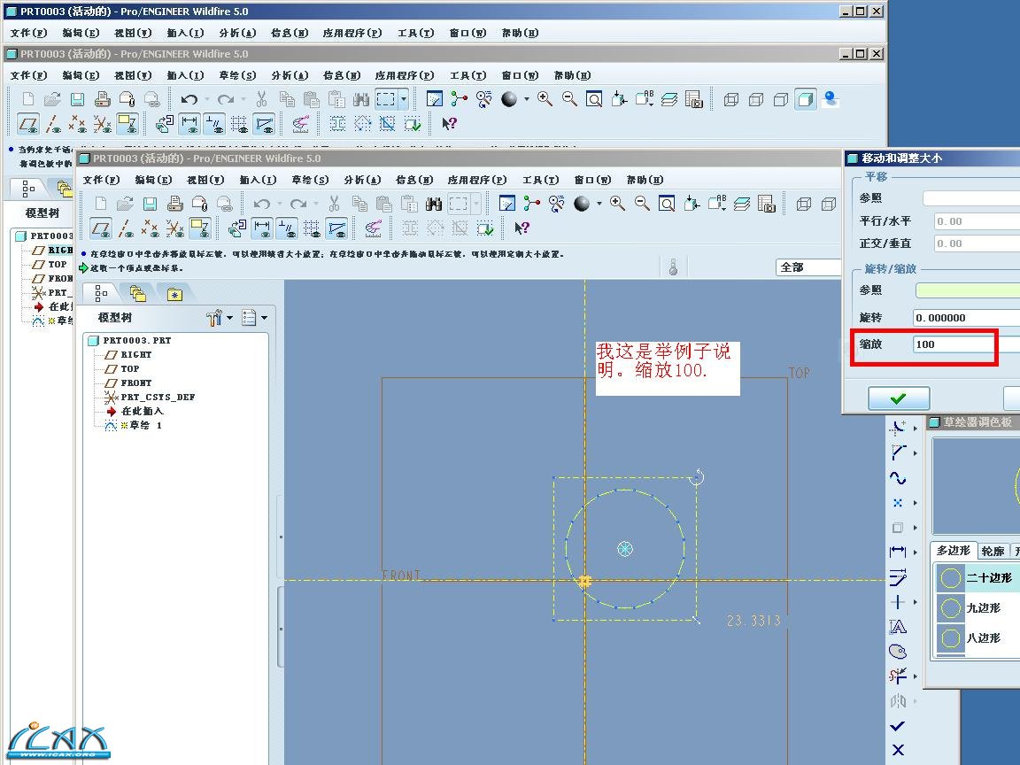Toggle sketch grid display in front window
The width and height of the screenshot is (1020, 765).
click(312, 228)
